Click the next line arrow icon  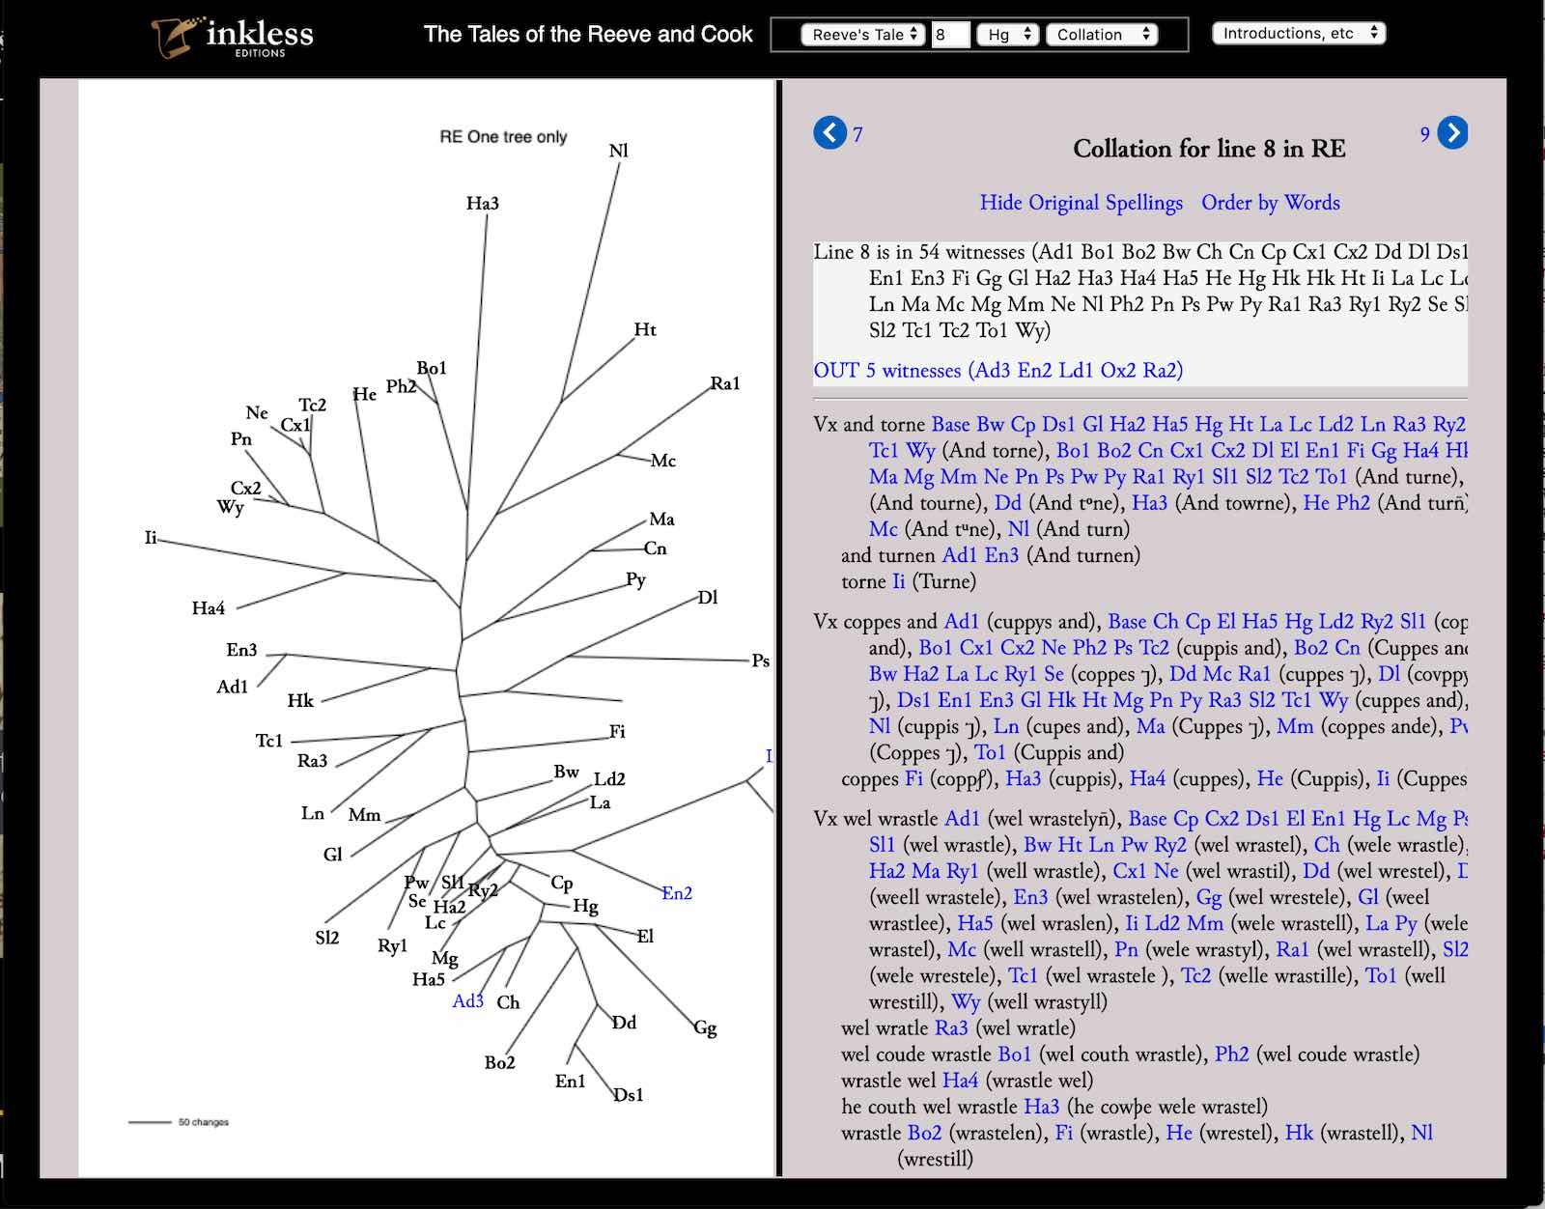coord(1452,132)
